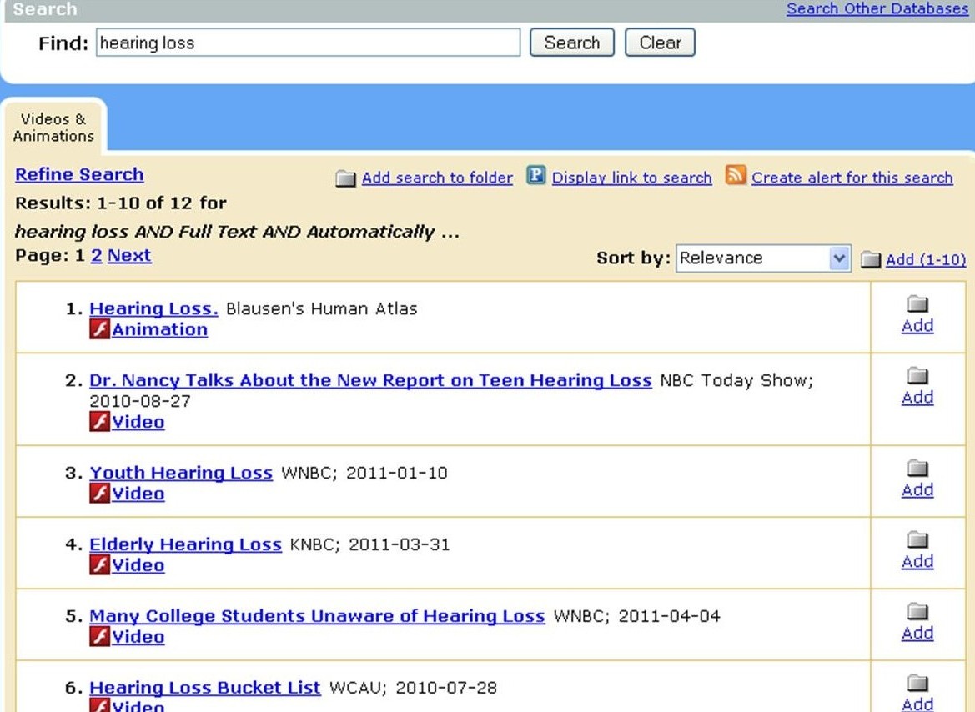
Task: Click folder icon for Many College Students result
Action: click(x=917, y=612)
